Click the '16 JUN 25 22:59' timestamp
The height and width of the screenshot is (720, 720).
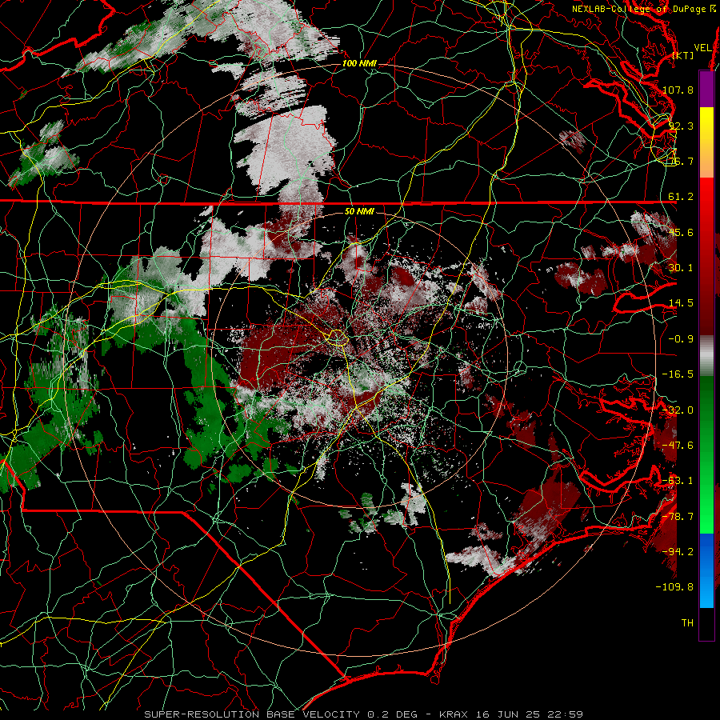point(529,714)
